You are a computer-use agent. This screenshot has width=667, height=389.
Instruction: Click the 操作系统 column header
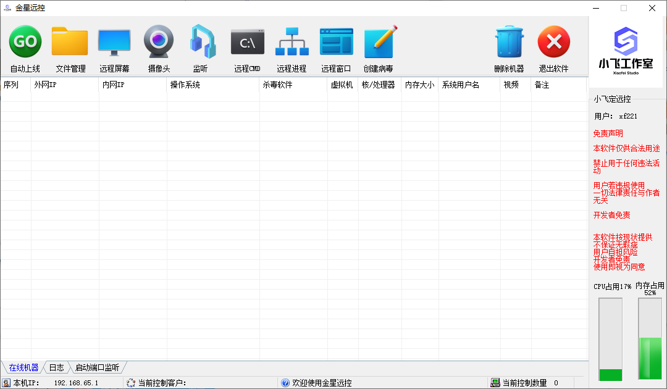213,85
